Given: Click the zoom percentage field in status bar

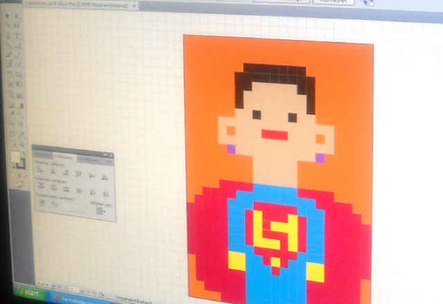Looking at the screenshot, I should (x=42, y=284).
